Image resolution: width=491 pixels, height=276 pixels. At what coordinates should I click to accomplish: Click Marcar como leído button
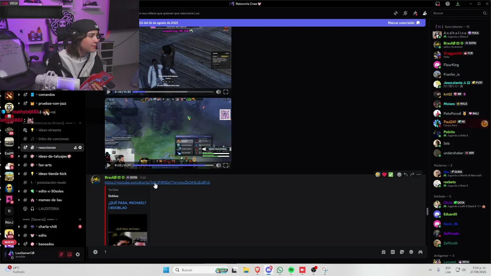(x=404, y=23)
